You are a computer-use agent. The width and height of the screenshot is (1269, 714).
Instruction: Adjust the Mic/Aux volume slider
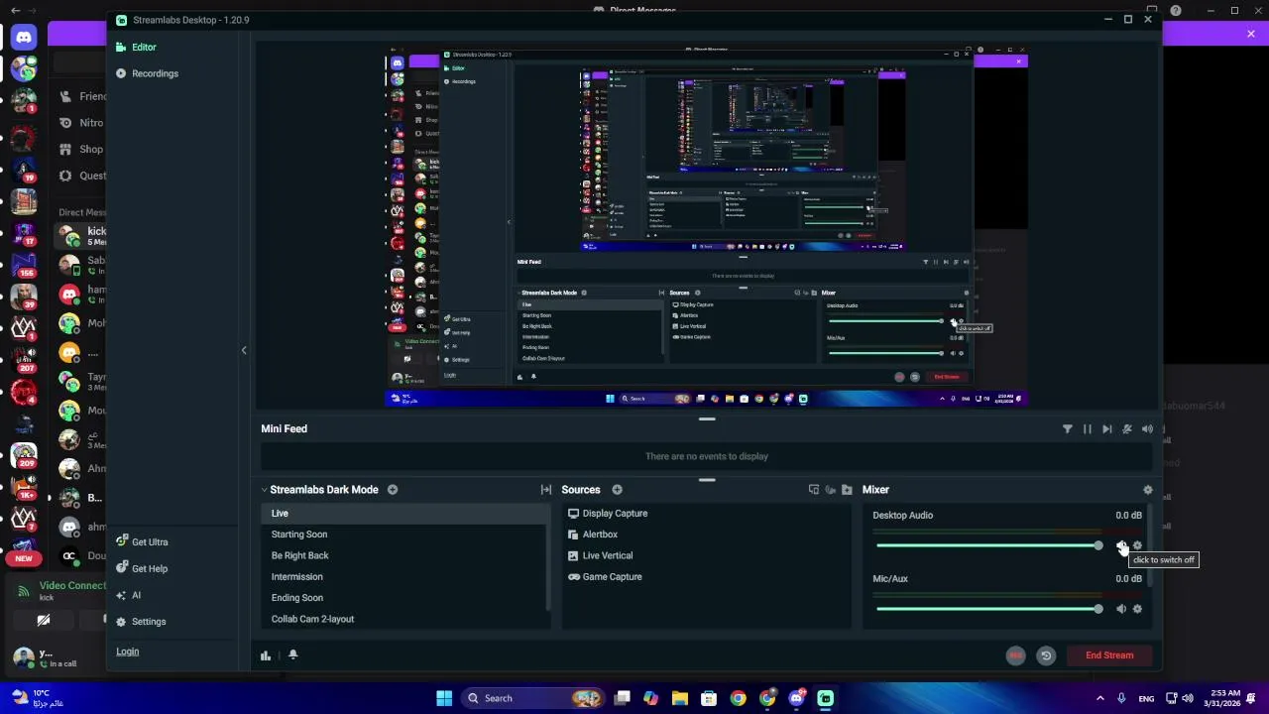tap(989, 609)
